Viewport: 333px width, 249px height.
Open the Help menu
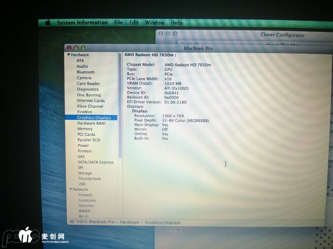click(176, 23)
